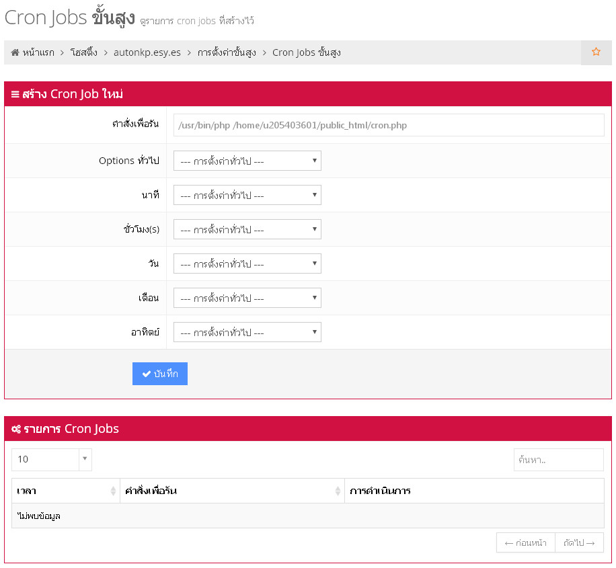Expand the นาที (minute) dropdown
The image size is (616, 568).
click(247, 195)
